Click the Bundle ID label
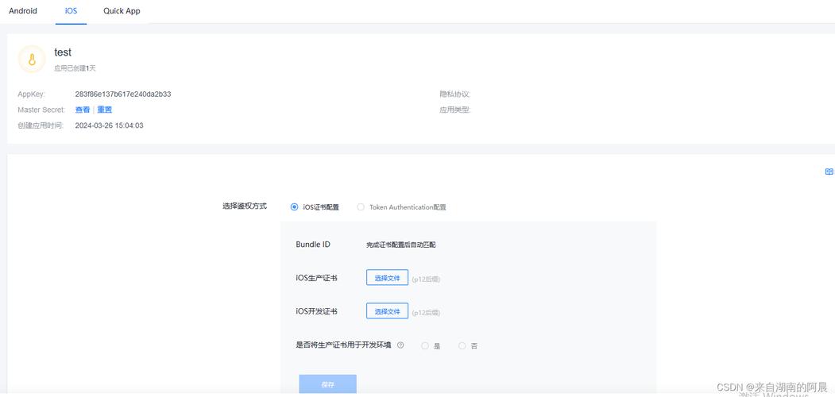This screenshot has width=835, height=397. (x=313, y=245)
